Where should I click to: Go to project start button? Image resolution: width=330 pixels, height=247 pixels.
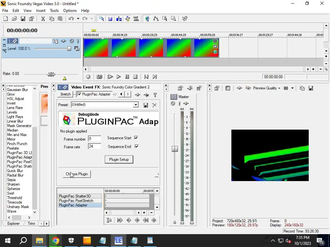tap(146, 77)
